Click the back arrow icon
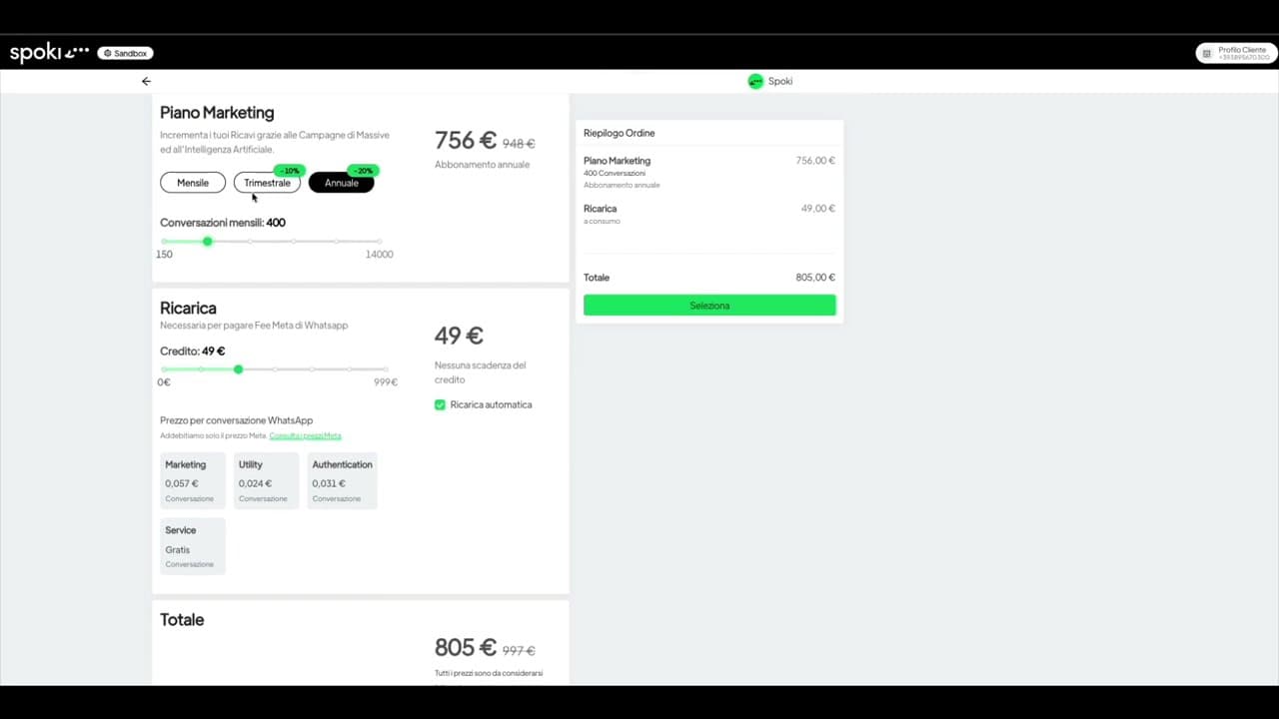The image size is (1279, 719). pyautogui.click(x=146, y=81)
